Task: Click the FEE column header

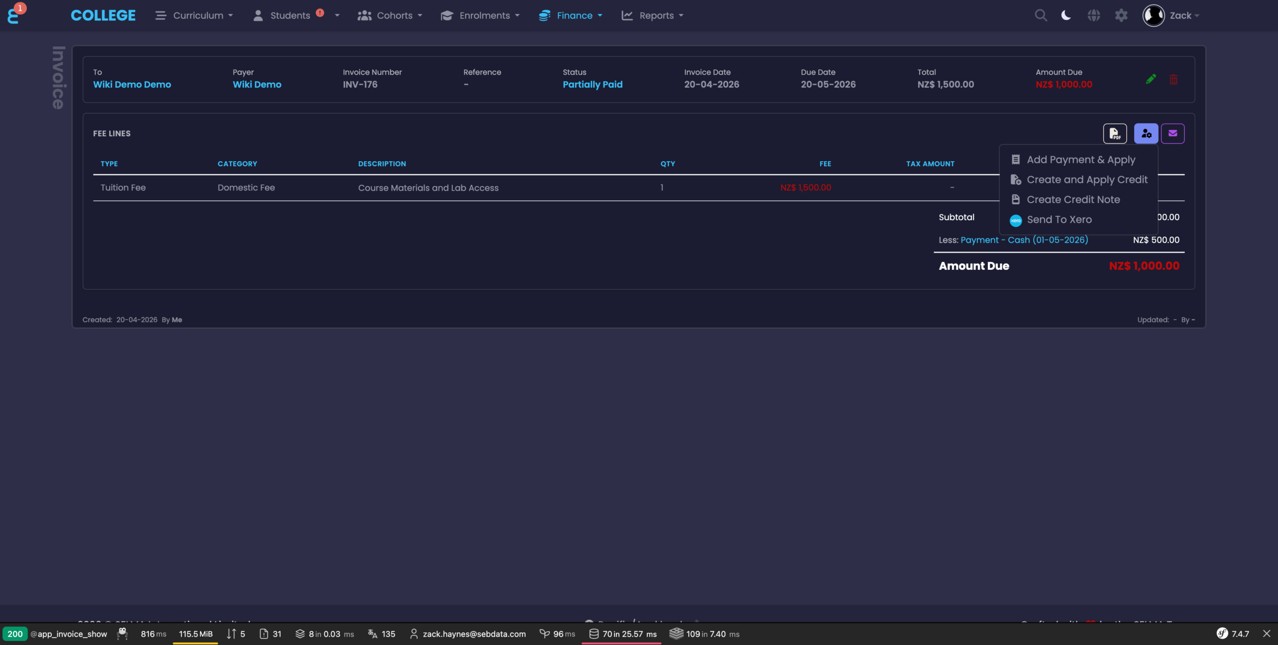Action: point(825,164)
